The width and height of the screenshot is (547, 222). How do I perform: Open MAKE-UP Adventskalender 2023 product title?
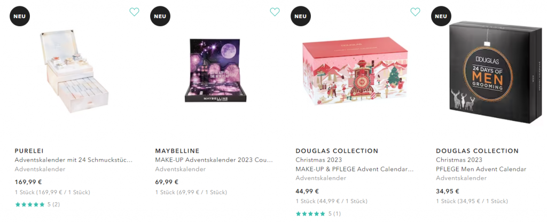214,160
